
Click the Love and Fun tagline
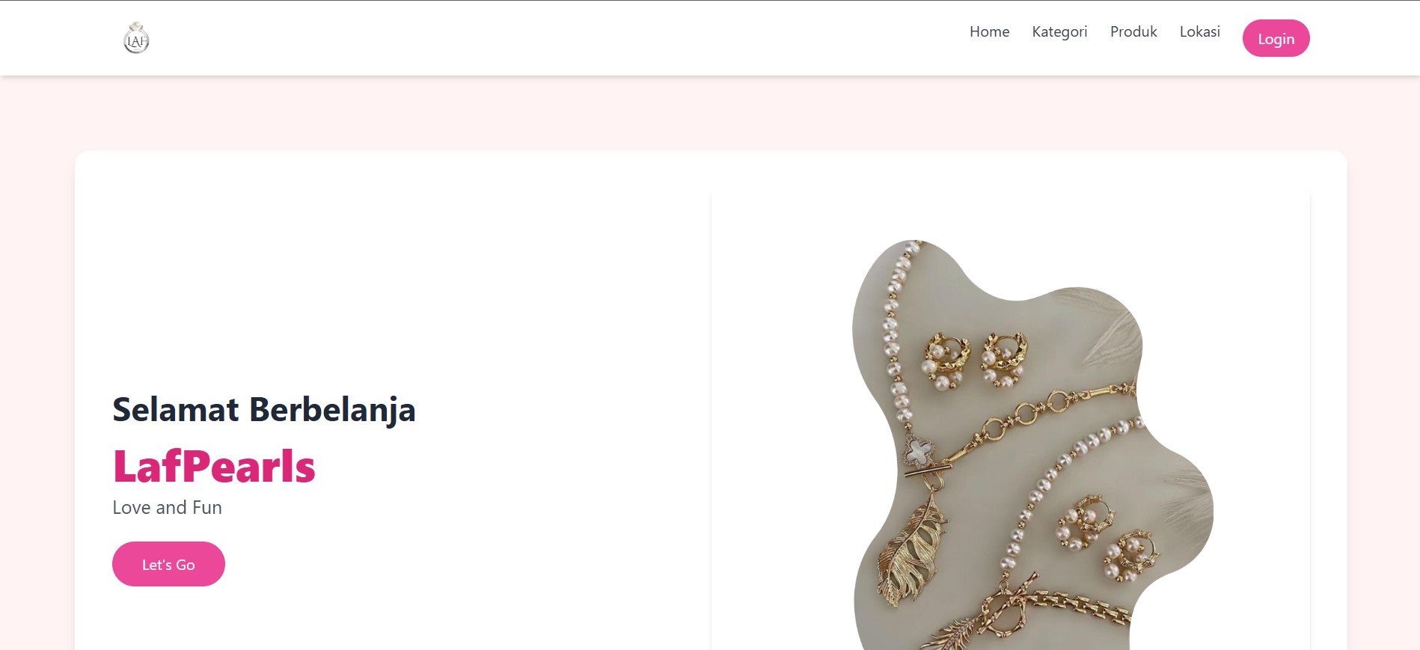coord(167,507)
